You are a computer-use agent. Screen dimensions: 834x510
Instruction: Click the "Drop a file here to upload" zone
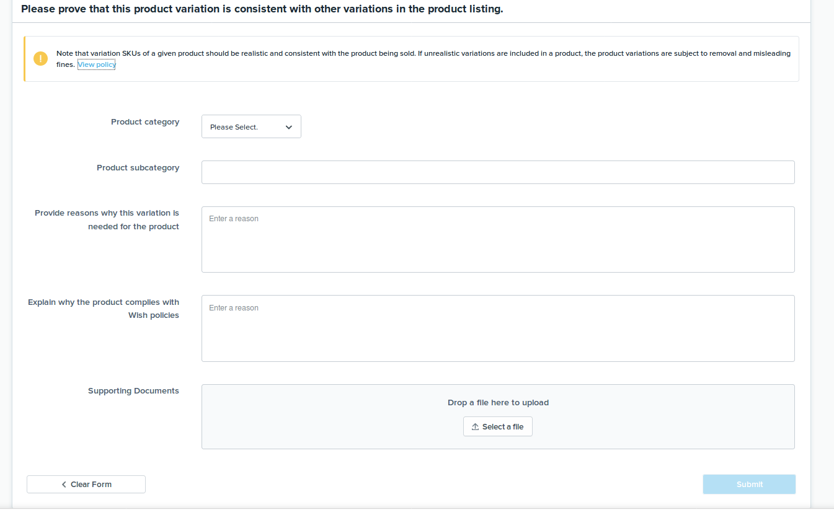(498, 403)
